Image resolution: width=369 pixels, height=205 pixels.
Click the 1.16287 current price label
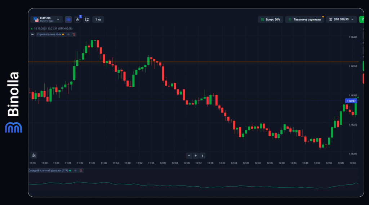click(x=351, y=101)
